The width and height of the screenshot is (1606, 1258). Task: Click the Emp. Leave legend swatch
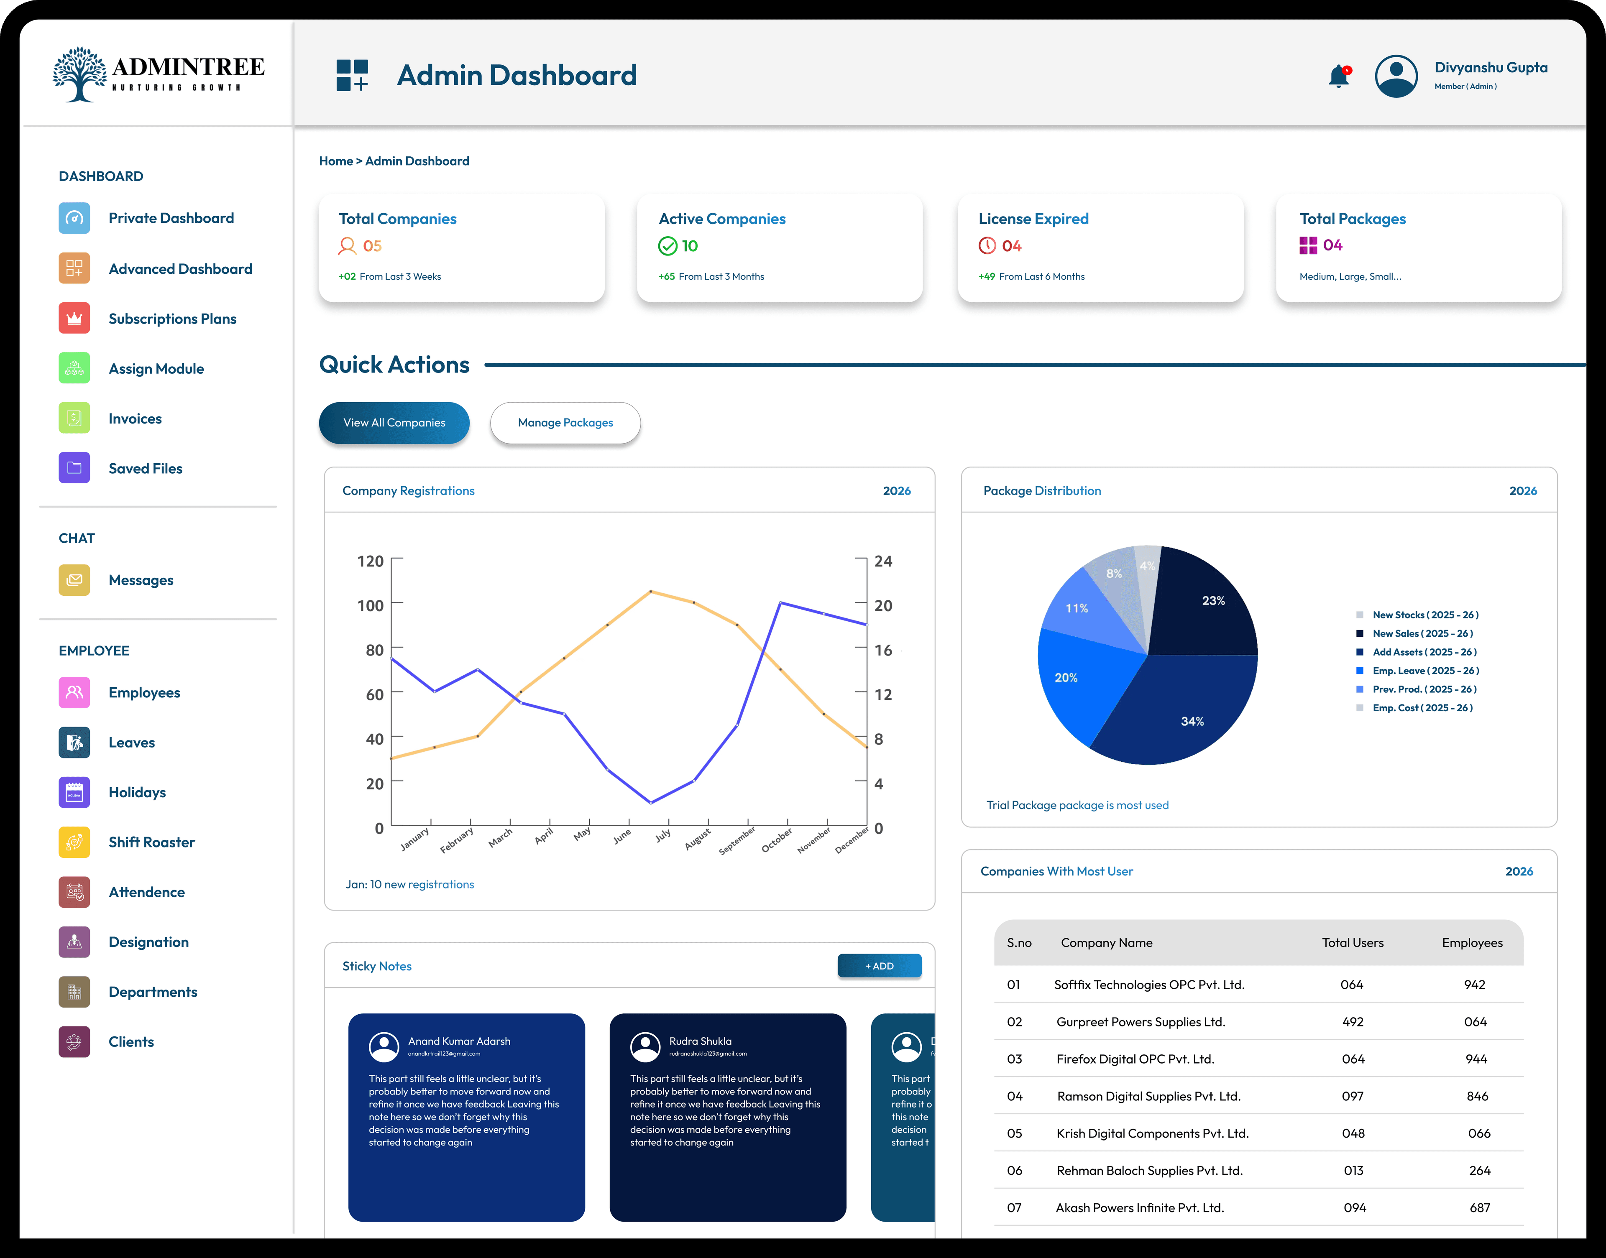tap(1360, 670)
